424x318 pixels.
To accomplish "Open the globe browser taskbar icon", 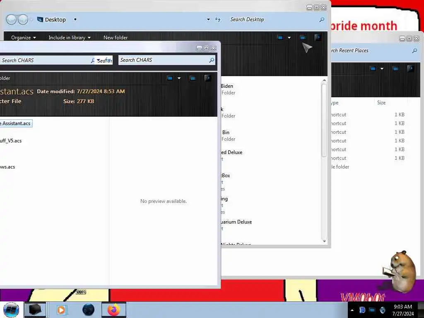I will 88,310.
